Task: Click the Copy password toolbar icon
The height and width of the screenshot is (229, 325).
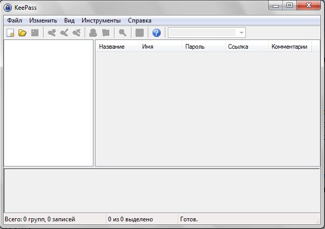Action: pyautogui.click(x=106, y=33)
